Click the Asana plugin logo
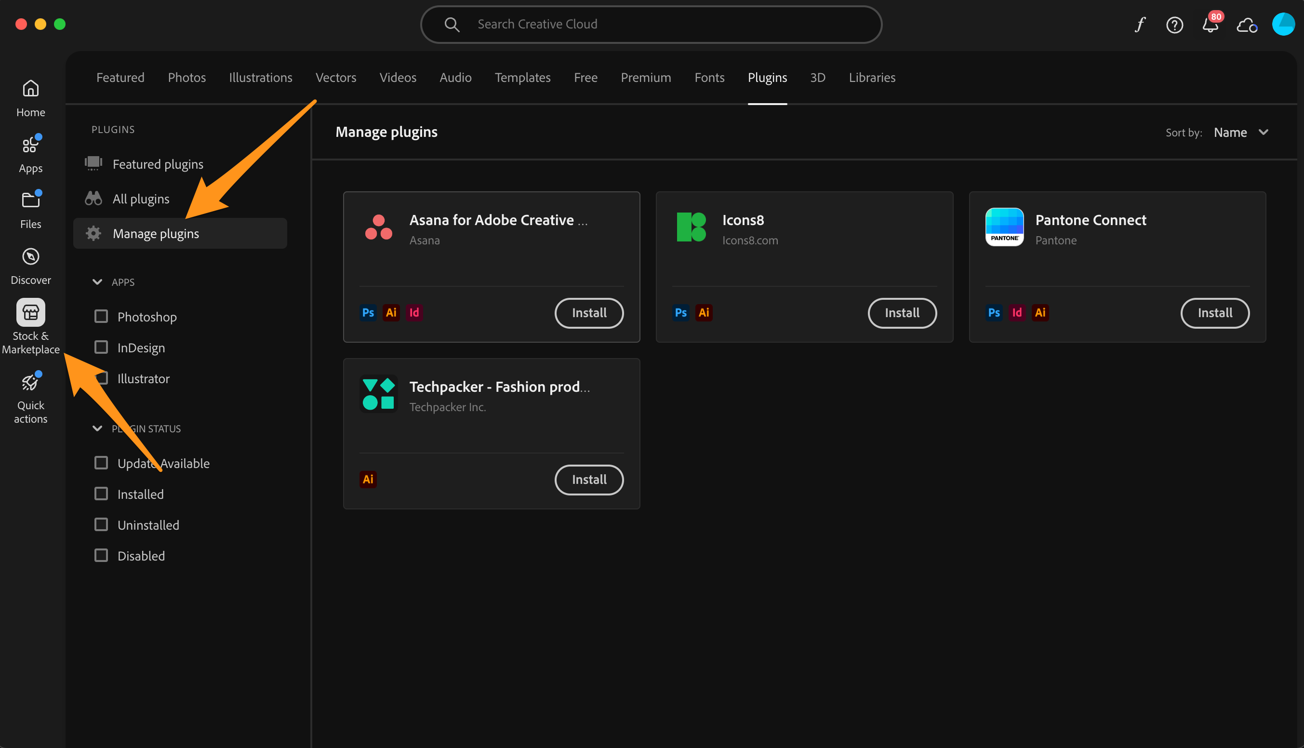The image size is (1304, 748). click(x=378, y=227)
